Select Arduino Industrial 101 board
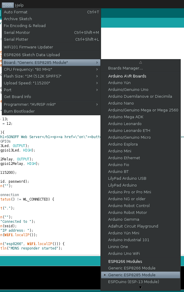 point(140,240)
